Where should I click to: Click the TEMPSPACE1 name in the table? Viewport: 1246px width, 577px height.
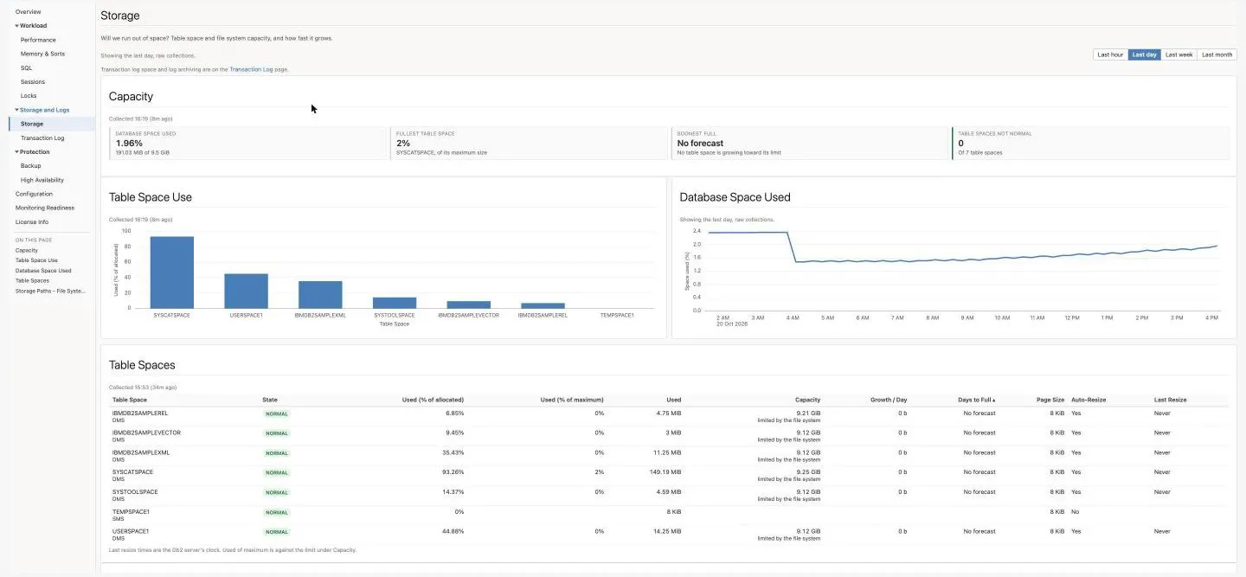[131, 511]
